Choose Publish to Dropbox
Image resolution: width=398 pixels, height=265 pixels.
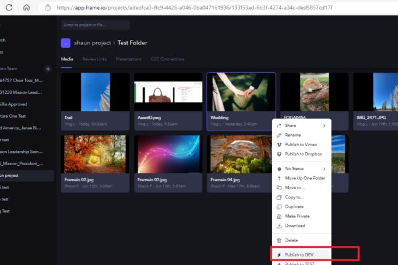304,154
